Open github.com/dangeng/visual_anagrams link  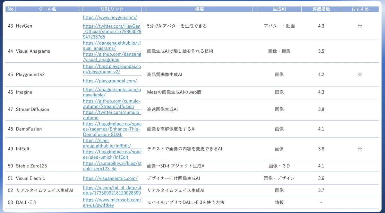point(112,57)
